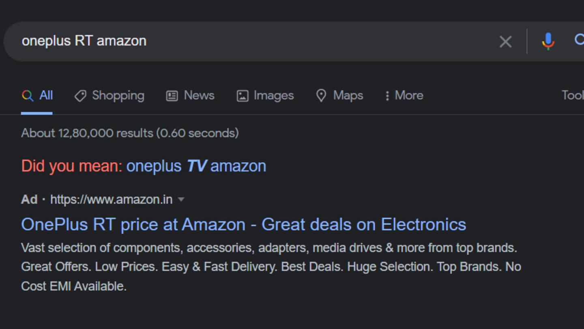Click the blue search magnifier in search bar
This screenshot has width=584, height=329.
tap(580, 40)
